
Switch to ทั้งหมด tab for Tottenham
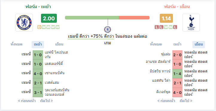pos(156,45)
